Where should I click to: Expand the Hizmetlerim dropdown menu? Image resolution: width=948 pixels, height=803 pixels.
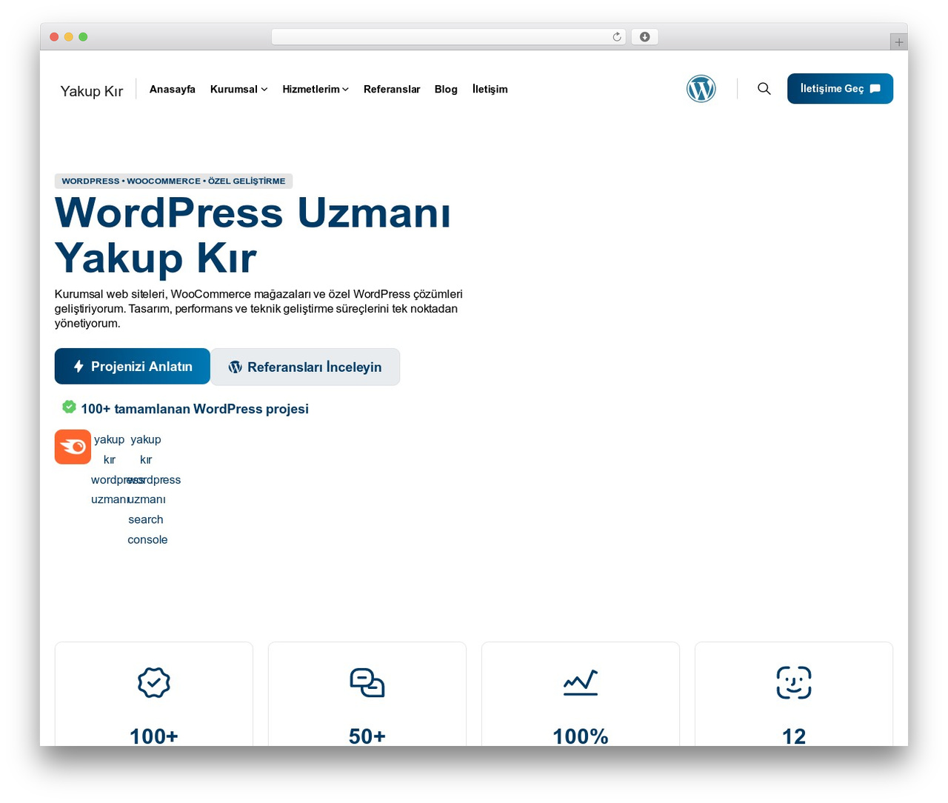coord(316,89)
